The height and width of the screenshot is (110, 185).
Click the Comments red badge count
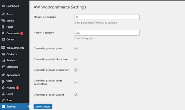tap(21, 33)
